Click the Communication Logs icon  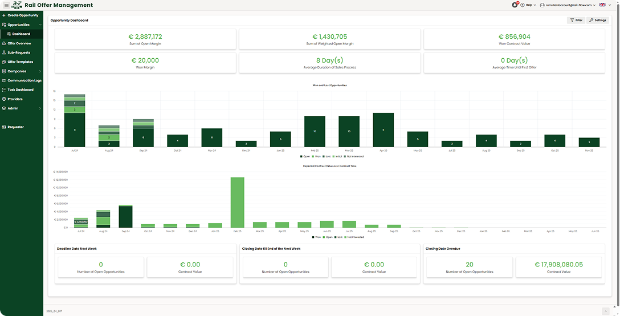pyautogui.click(x=4, y=80)
